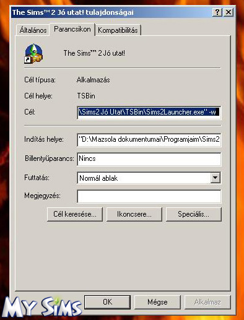Select the Parancsikon tab

(72, 29)
